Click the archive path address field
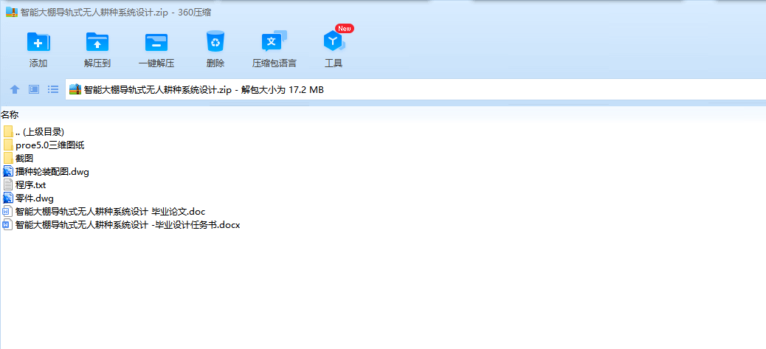The height and width of the screenshot is (349, 766). [415, 89]
